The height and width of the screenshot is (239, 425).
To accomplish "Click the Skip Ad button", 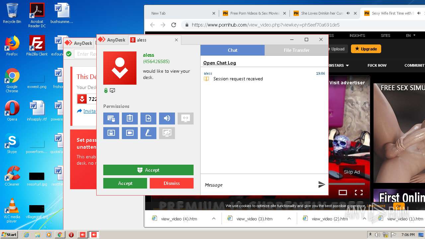I will [352, 172].
